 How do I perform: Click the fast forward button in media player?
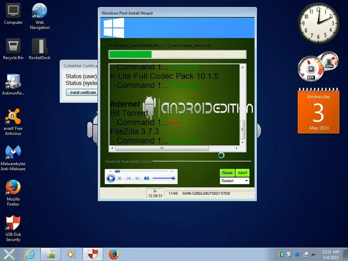pyautogui.click(x=172, y=171)
